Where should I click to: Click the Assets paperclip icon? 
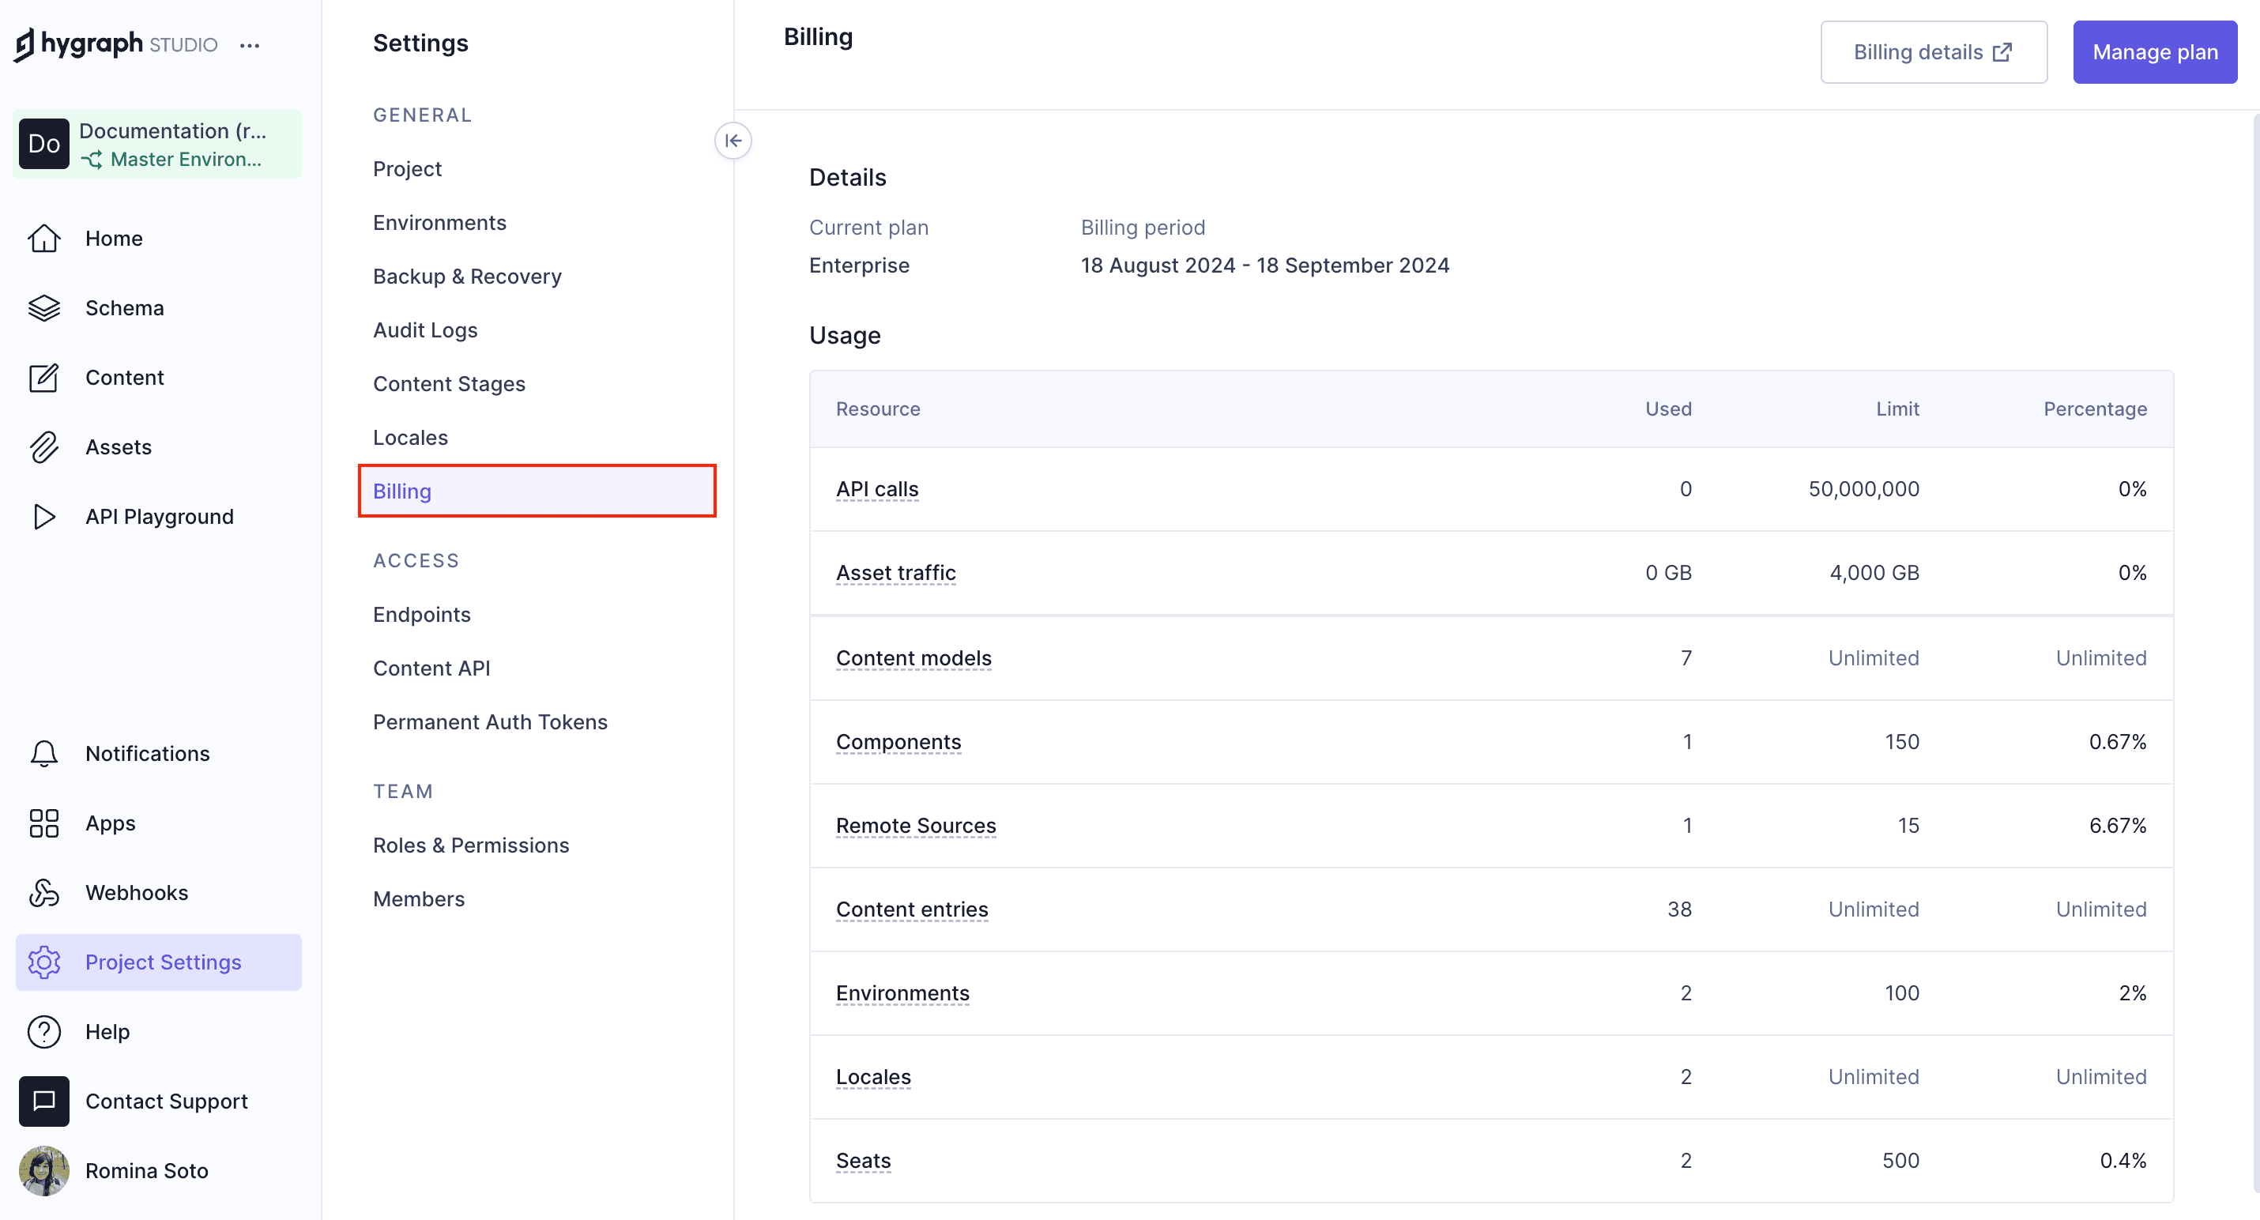tap(44, 447)
